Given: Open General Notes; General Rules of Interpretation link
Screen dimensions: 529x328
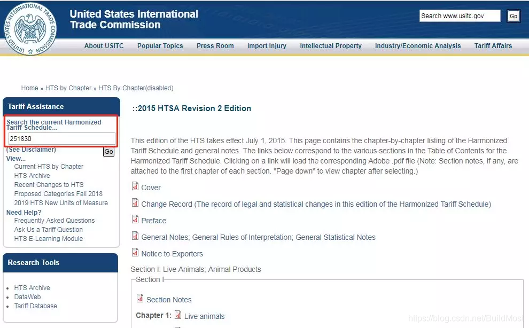Looking at the screenshot, I should tap(259, 237).
